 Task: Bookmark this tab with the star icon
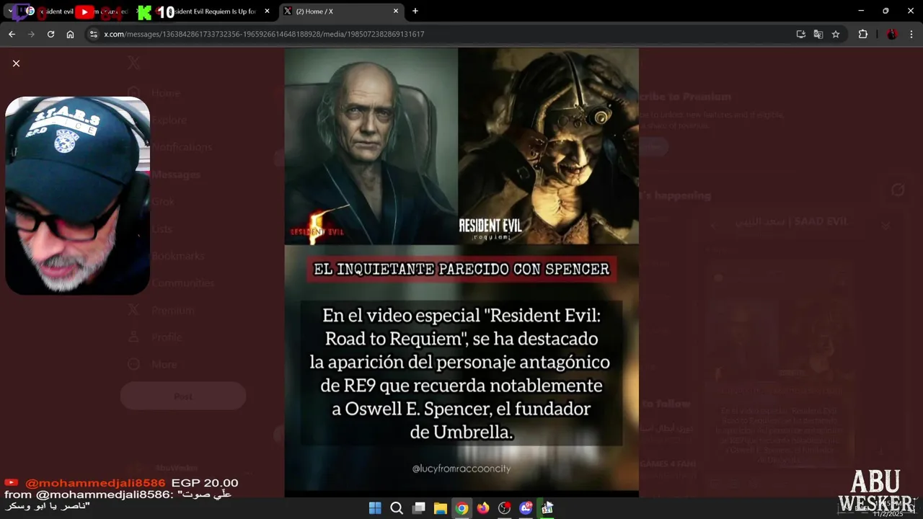[836, 34]
